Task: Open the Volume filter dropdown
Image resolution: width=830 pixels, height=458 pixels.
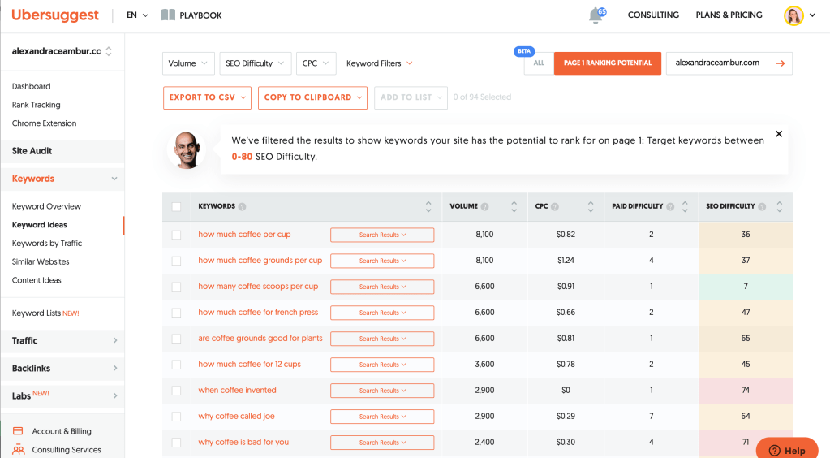Action: [188, 63]
